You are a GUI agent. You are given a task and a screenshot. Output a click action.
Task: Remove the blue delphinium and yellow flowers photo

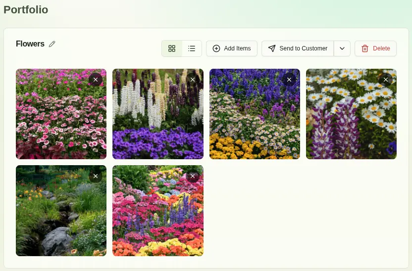click(289, 80)
